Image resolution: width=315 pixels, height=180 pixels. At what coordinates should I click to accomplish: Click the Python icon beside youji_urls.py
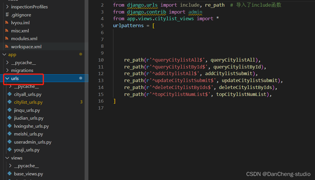coord(9,150)
